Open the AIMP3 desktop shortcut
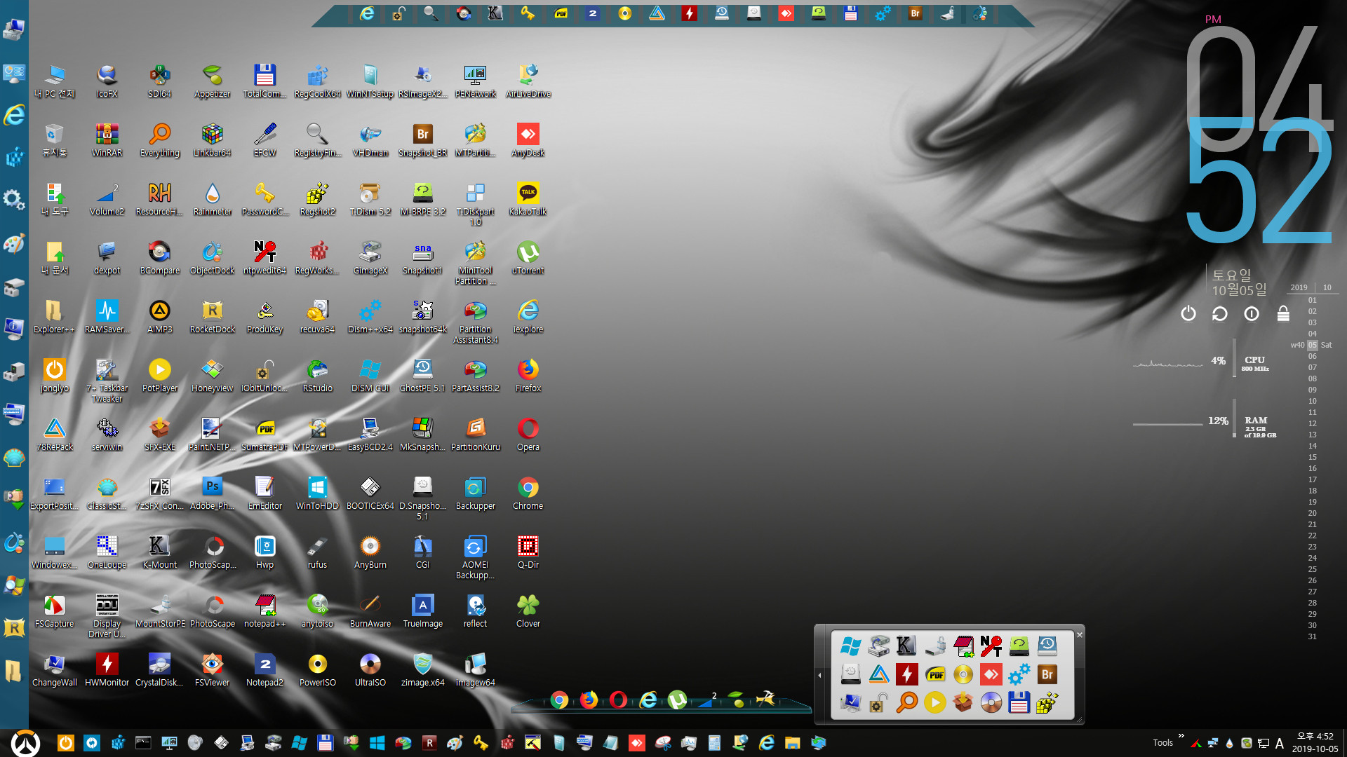 point(159,316)
